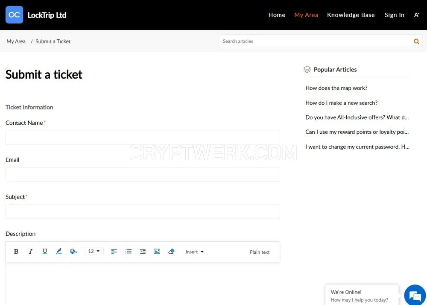This screenshot has height=305, width=427.
Task: Clear formatting with eraser icon
Action: (171, 251)
